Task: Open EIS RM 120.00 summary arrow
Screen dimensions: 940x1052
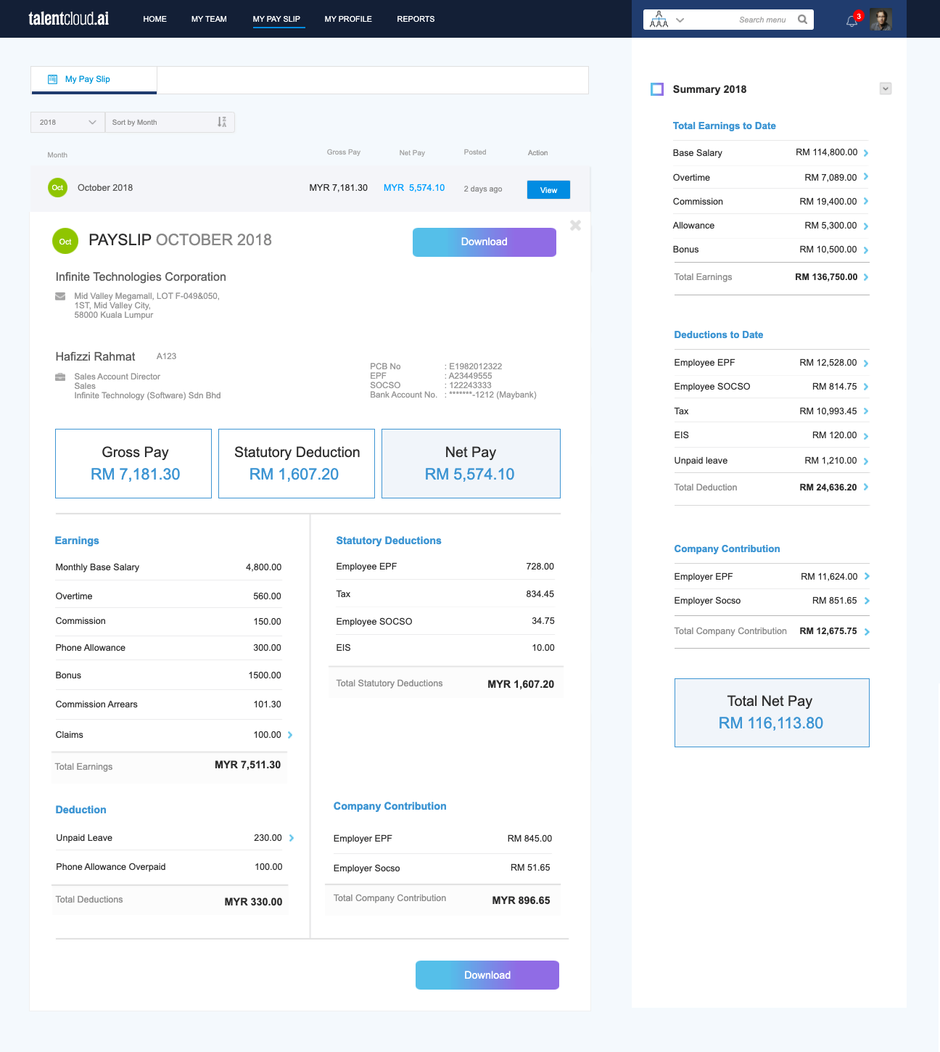Action: tap(866, 436)
